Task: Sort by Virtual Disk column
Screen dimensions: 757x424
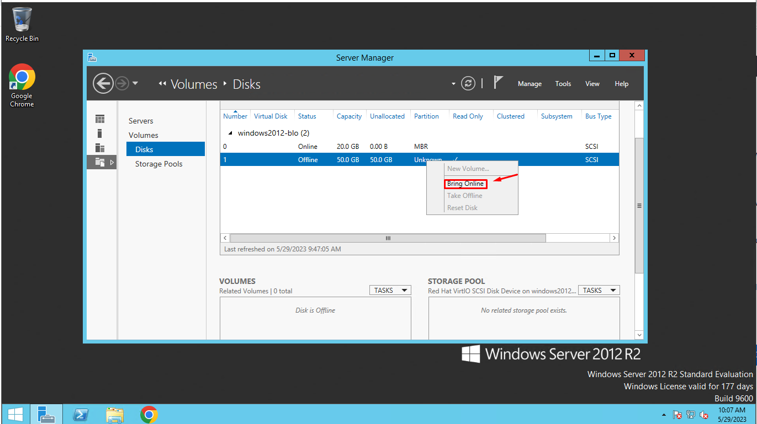Action: [x=271, y=116]
